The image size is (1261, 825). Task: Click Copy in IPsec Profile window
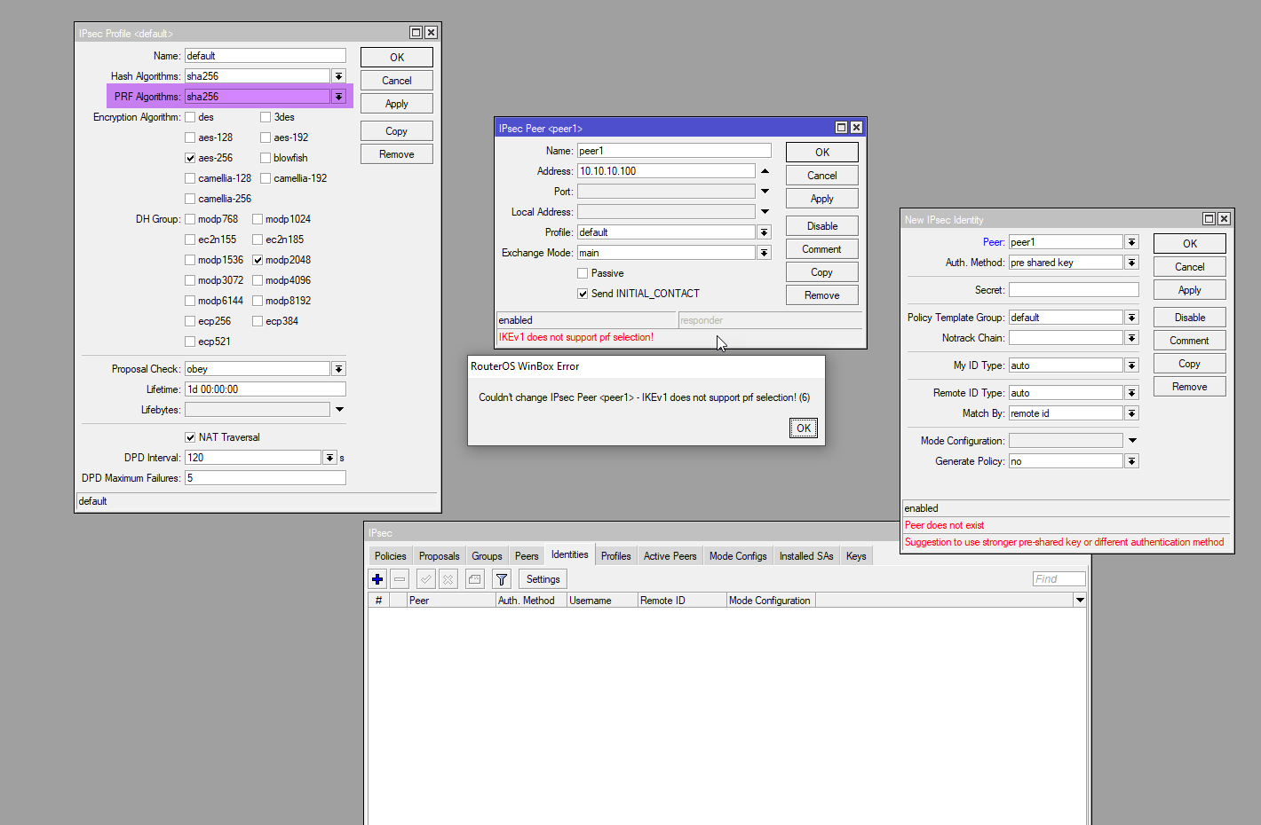point(397,131)
